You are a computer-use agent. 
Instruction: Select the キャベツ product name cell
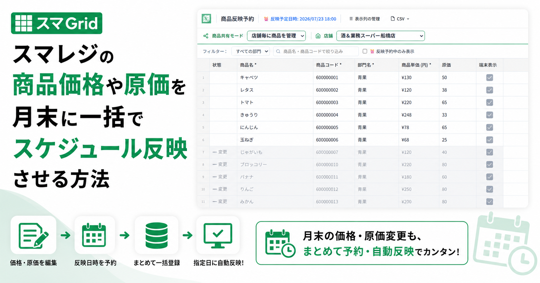(275, 78)
